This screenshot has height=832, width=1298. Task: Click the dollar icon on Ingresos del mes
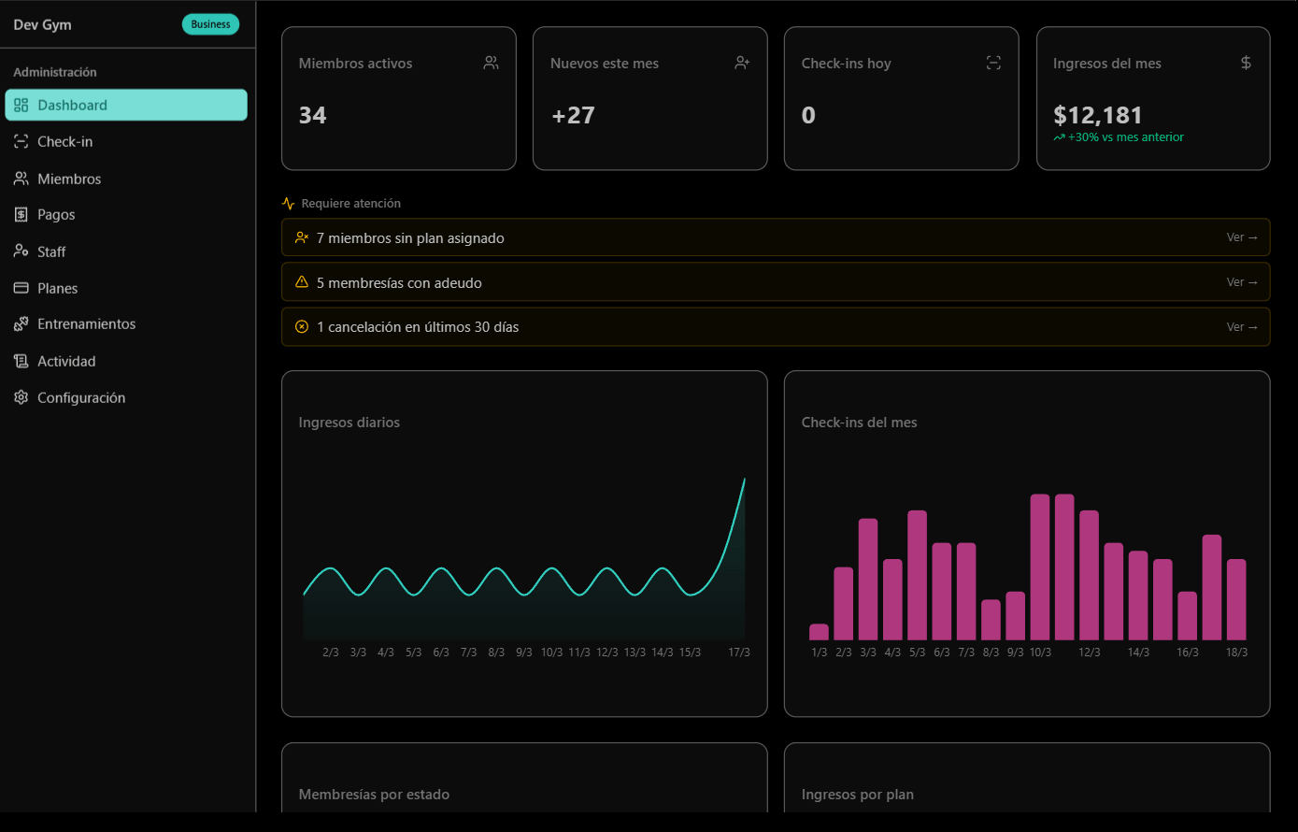pos(1246,62)
